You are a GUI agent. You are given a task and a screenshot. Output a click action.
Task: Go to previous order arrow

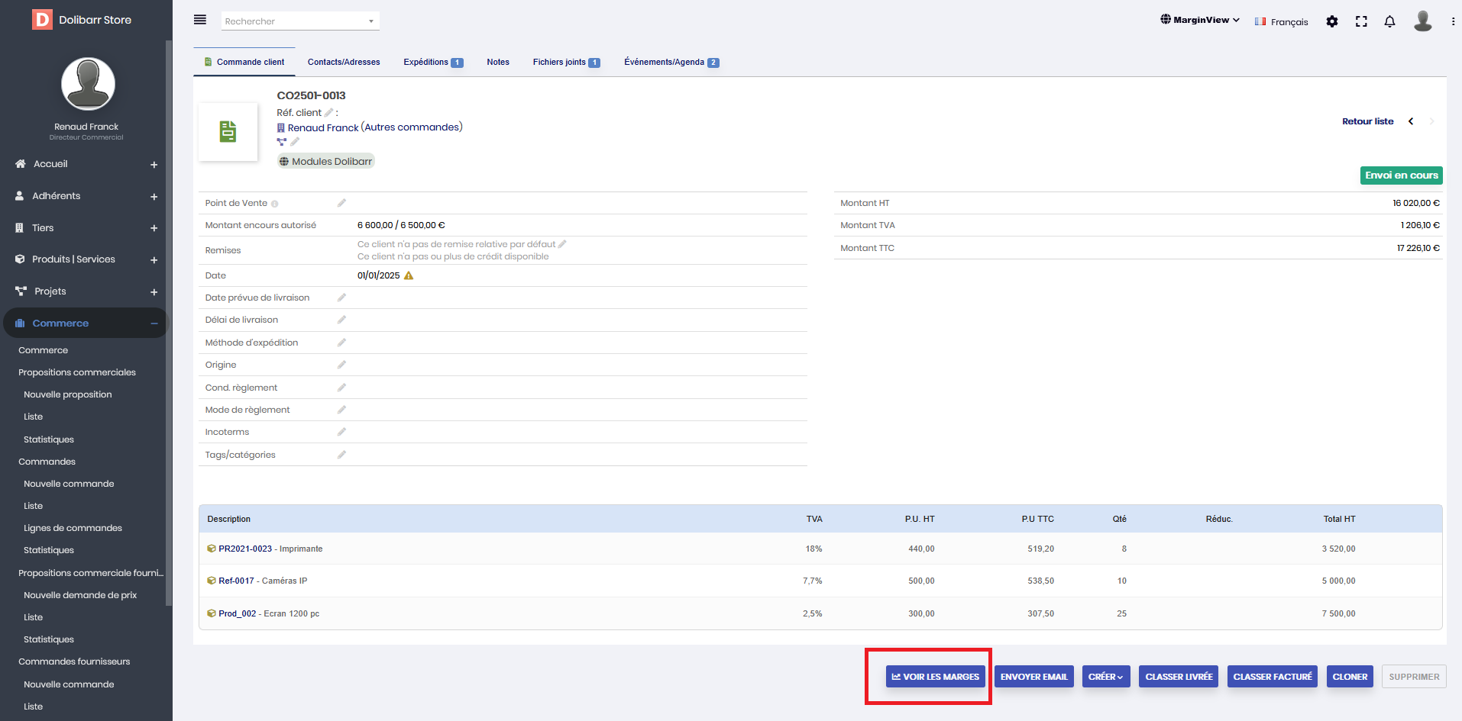pos(1411,121)
